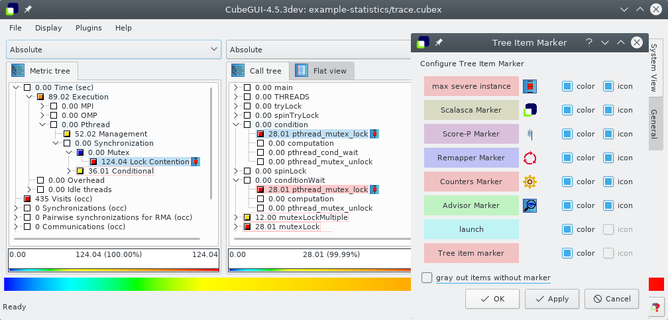Click the yellow severity box of Management
The height and width of the screenshot is (320, 668).
[x=67, y=134]
